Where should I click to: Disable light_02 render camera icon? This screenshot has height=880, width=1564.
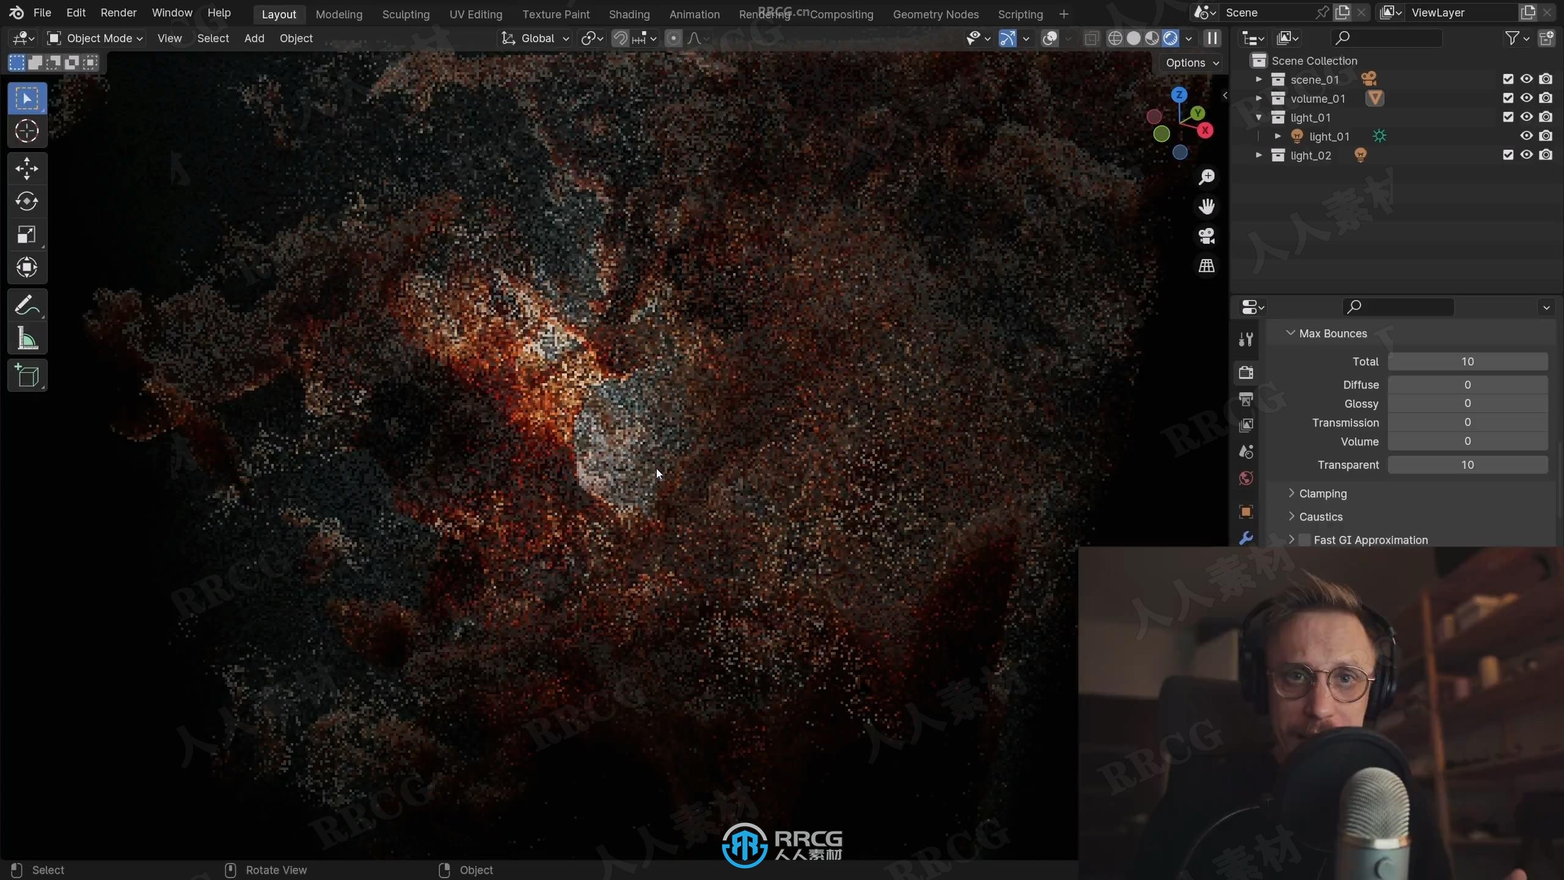(1546, 155)
